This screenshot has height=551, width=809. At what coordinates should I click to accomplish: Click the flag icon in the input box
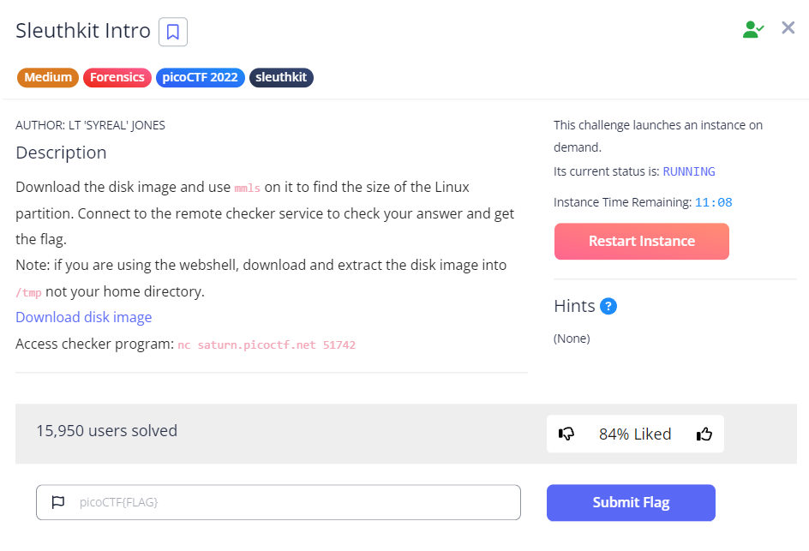click(x=58, y=502)
